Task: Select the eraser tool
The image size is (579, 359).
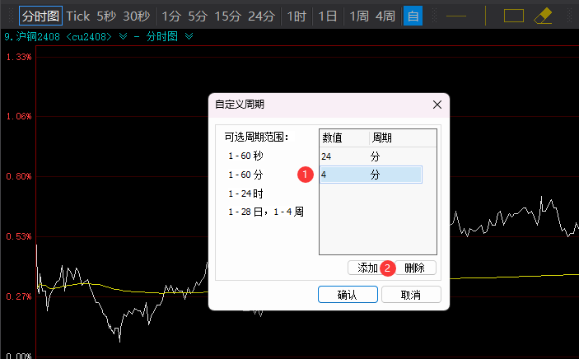Action: [x=543, y=16]
